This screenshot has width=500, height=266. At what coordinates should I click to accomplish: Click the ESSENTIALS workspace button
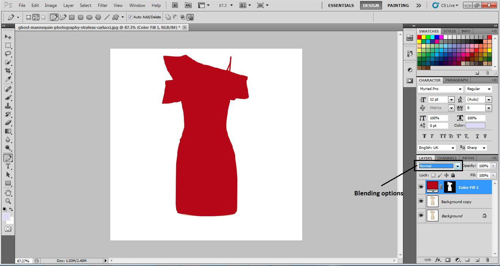click(x=341, y=5)
